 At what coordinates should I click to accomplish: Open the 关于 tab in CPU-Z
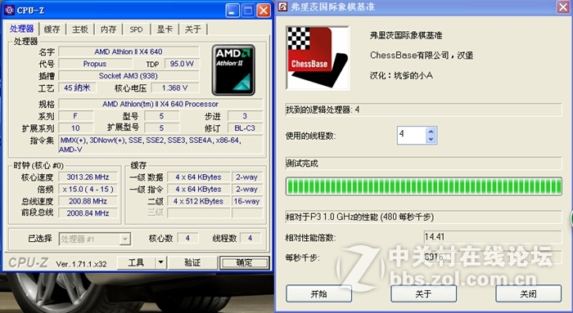[193, 29]
